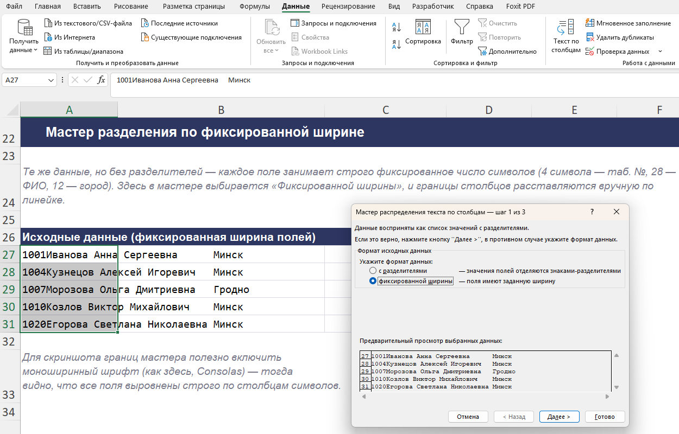This screenshot has width=679, height=434.
Task: Select row 29 header
Action: point(10,290)
